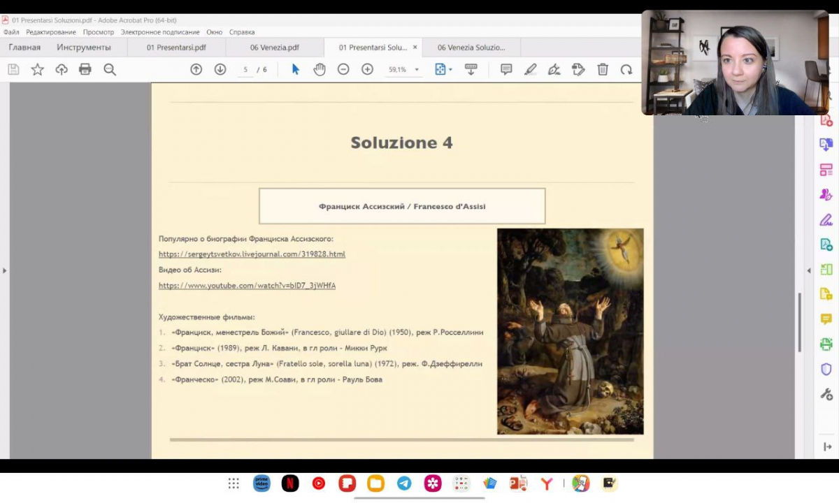Launch Netflix from the dock
Viewport: 839px width, 503px height.
290,483
